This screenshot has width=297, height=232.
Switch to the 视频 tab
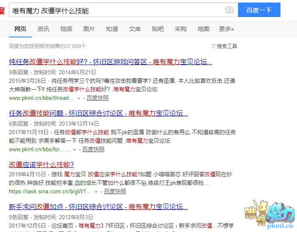tap(66, 29)
